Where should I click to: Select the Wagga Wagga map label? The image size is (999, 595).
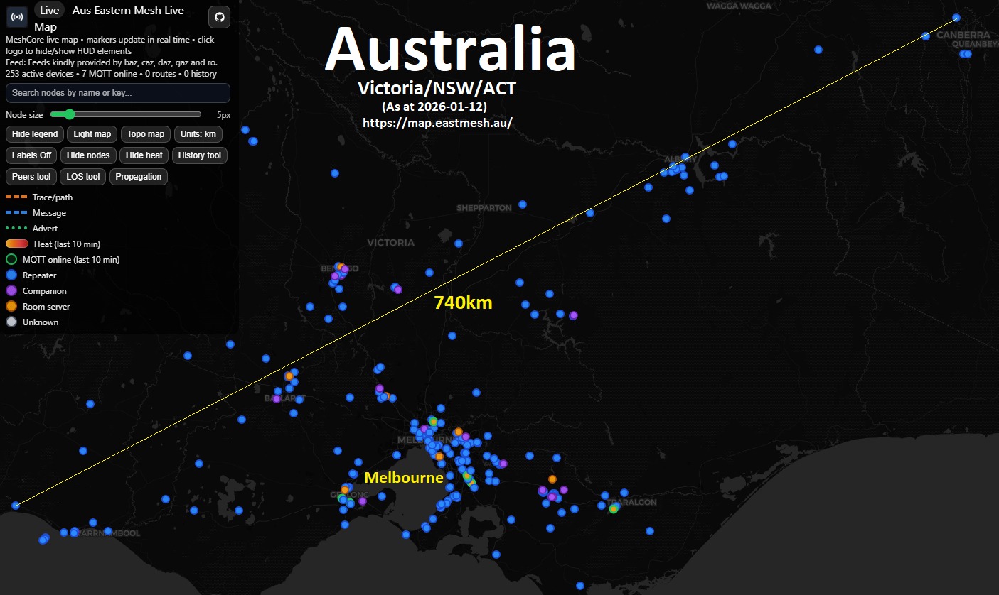coord(739,6)
